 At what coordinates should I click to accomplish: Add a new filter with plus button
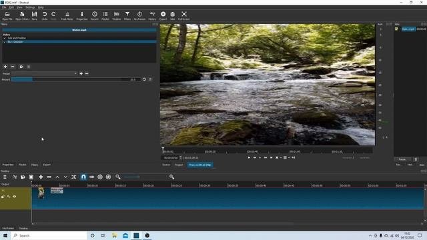(5, 67)
